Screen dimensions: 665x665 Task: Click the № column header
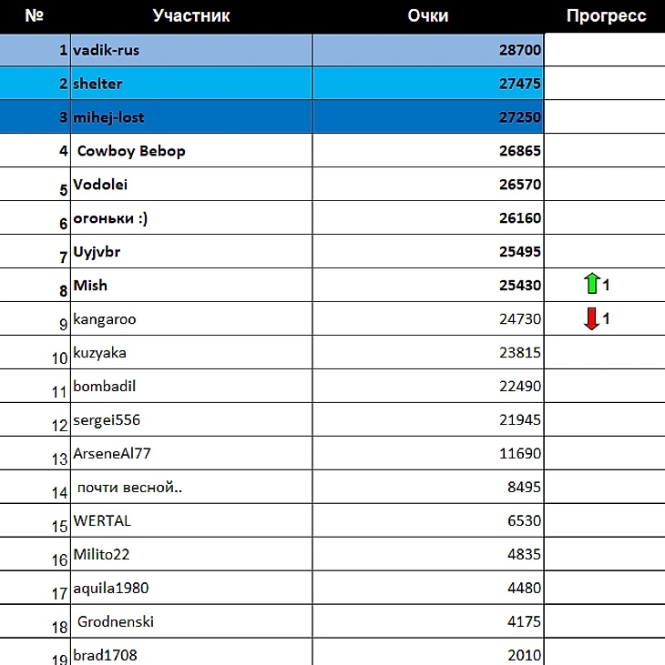pyautogui.click(x=35, y=16)
